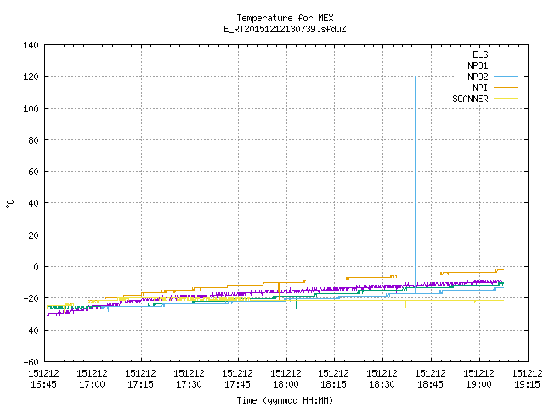Click the y-axis label 140

pos(31,45)
